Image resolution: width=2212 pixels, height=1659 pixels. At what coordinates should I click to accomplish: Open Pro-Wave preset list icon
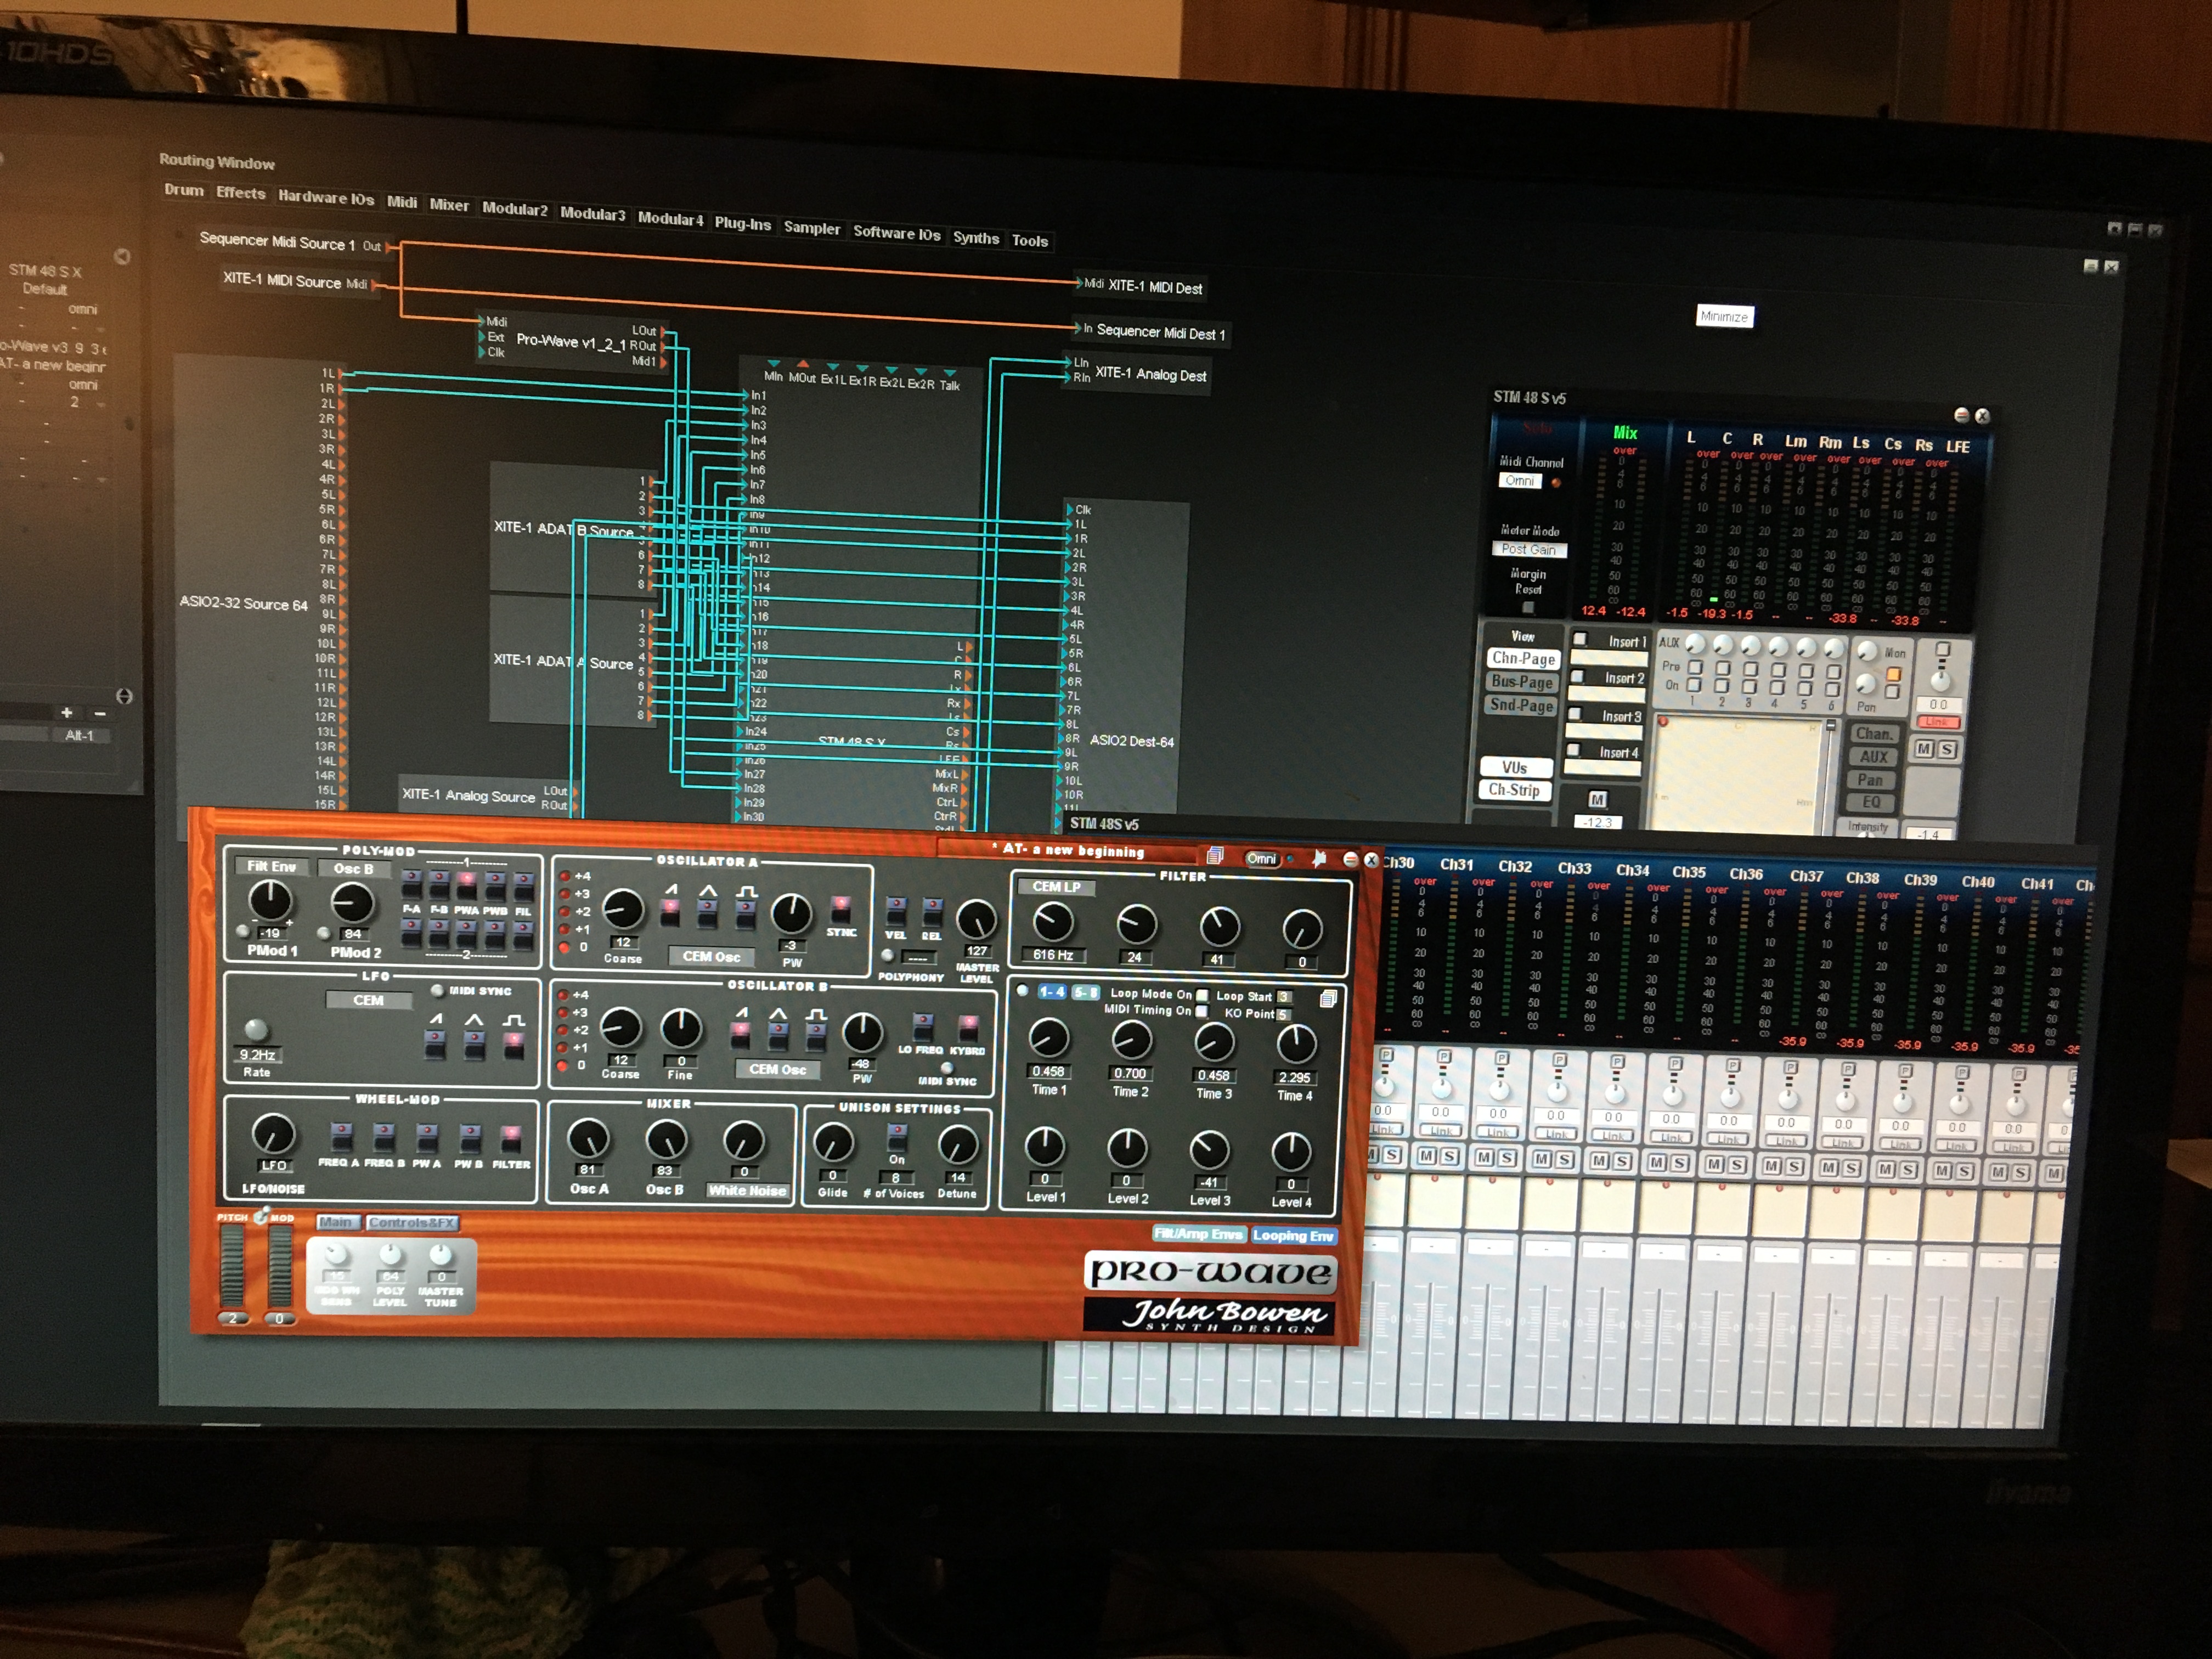pos(1215,856)
